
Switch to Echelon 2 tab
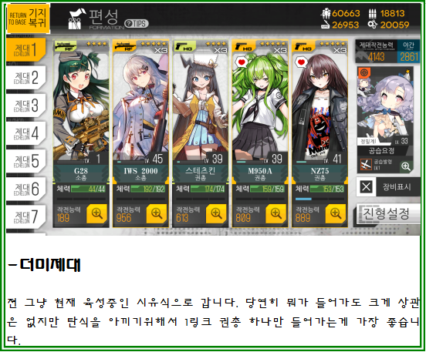(x=25, y=78)
